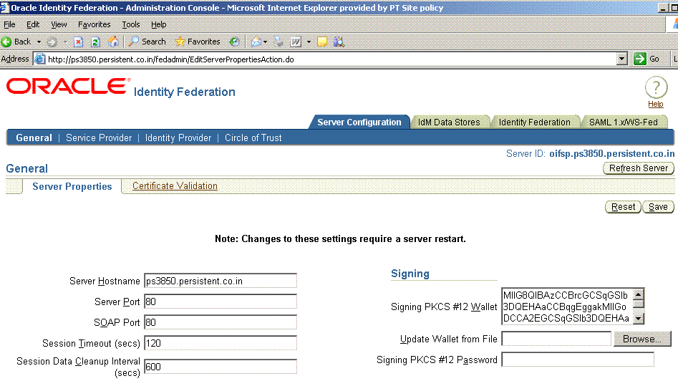Click the wallet textarea scroll up arrow
Image resolution: width=678 pixels, height=381 pixels.
pyautogui.click(x=638, y=294)
